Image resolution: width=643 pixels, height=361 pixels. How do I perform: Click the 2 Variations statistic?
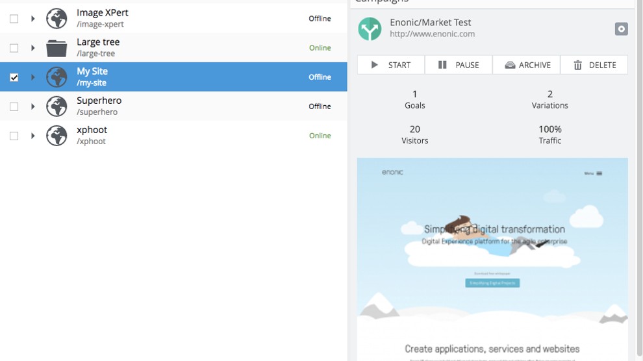coord(550,99)
